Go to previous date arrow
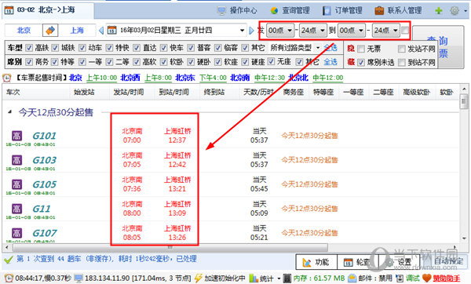The image size is (471, 284). [x=101, y=31]
